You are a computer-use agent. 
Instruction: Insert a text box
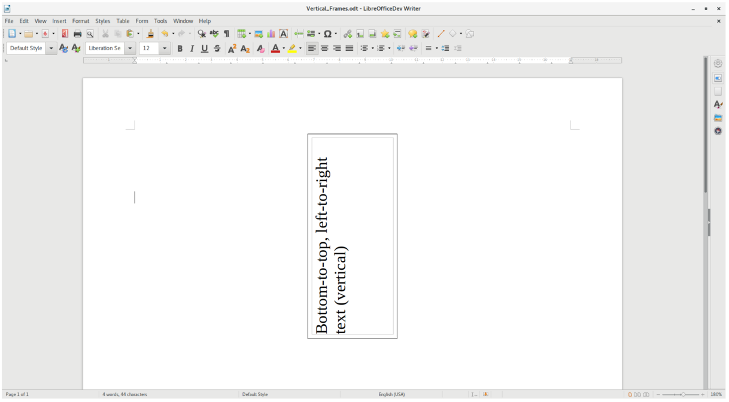284,34
